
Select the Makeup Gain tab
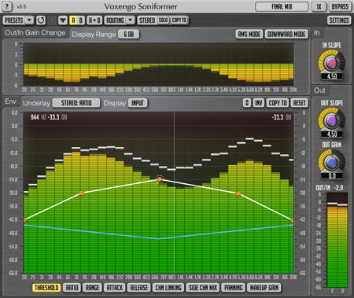(x=264, y=288)
